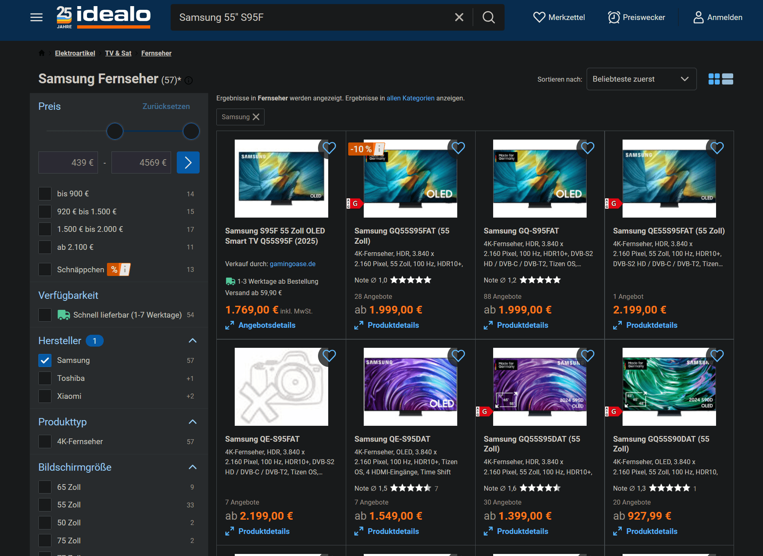The height and width of the screenshot is (556, 763).
Task: Click the maximum price field 4569 €
Action: [141, 162]
